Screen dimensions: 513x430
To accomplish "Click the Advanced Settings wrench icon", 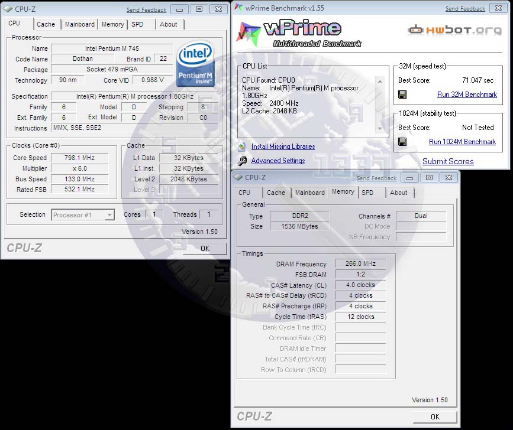I will (x=242, y=161).
